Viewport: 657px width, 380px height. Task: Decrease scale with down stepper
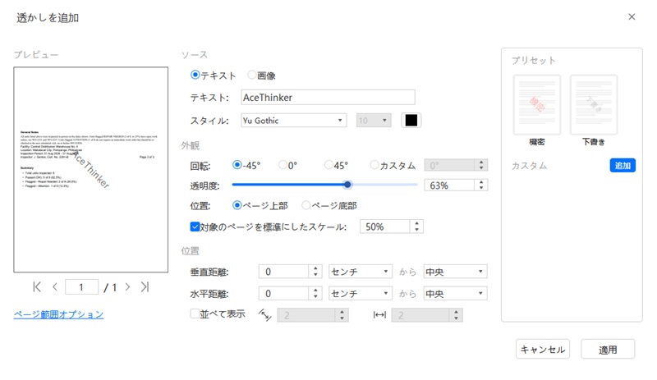pyautogui.click(x=416, y=230)
